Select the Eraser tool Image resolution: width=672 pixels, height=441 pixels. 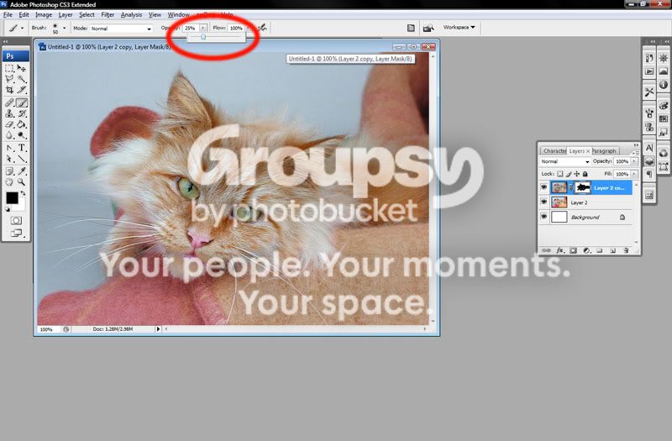point(9,124)
